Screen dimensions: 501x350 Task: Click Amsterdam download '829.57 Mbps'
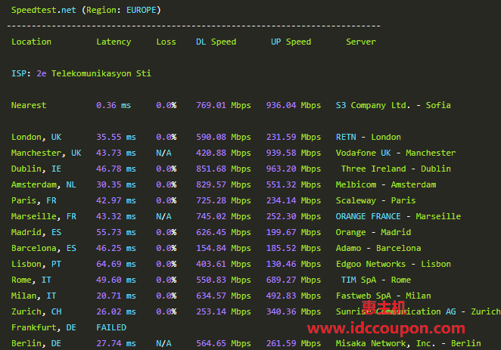pos(223,184)
